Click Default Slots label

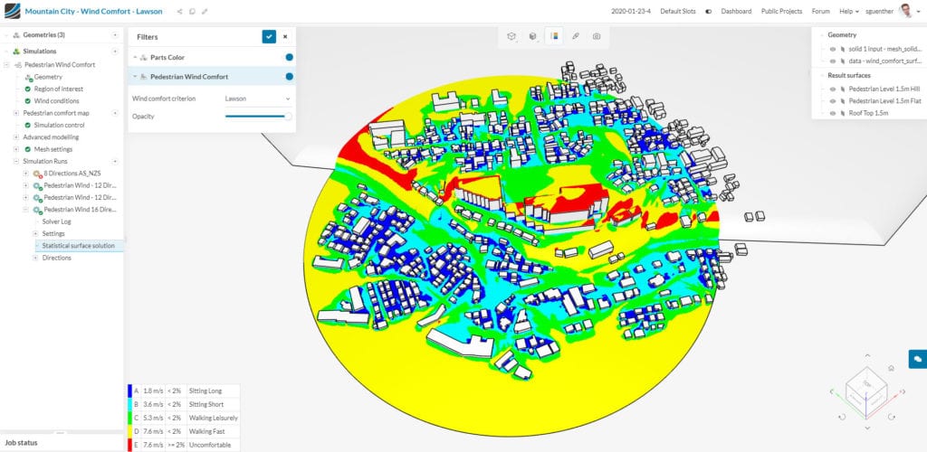click(x=677, y=11)
